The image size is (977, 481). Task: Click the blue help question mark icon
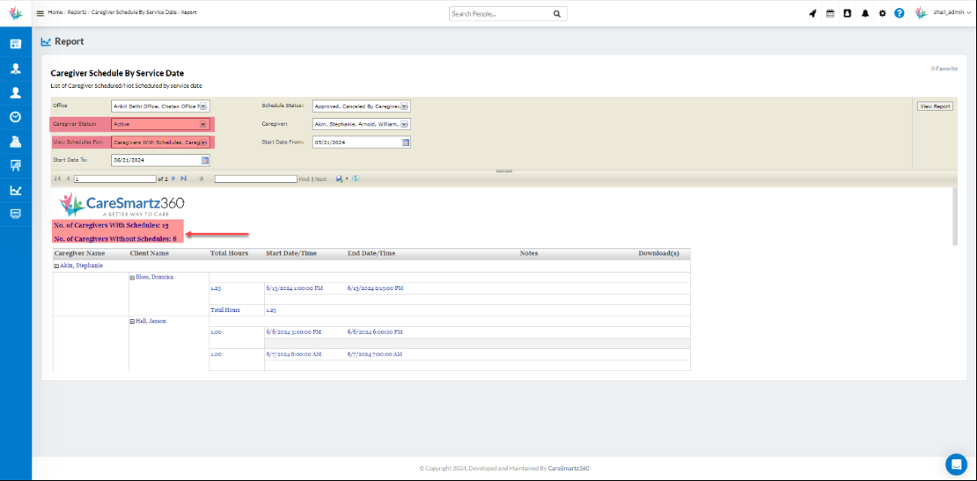click(899, 14)
